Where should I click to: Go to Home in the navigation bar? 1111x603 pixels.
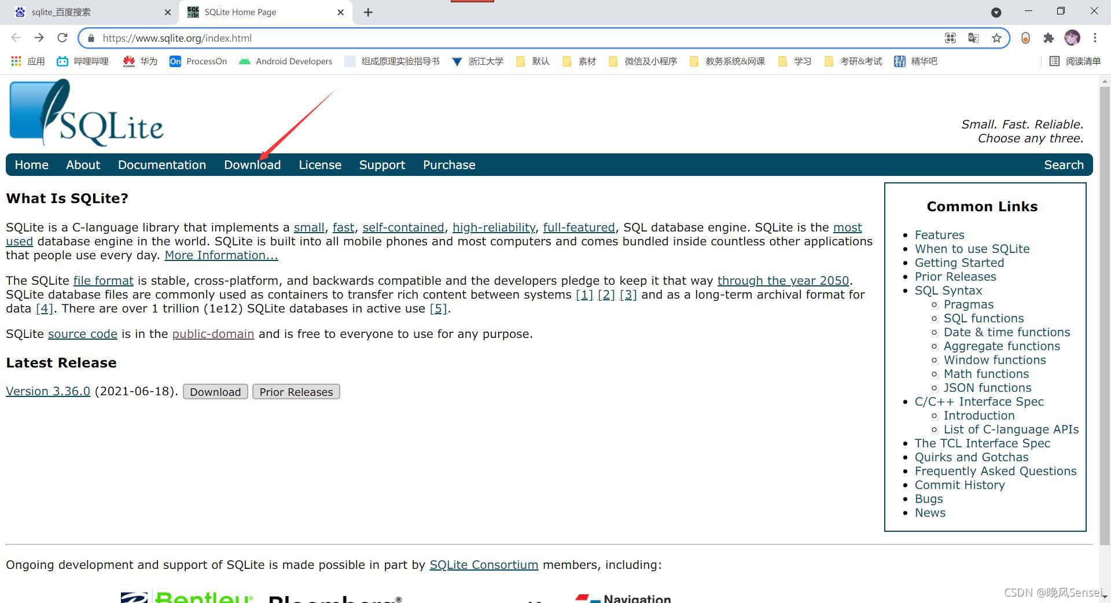click(x=31, y=165)
